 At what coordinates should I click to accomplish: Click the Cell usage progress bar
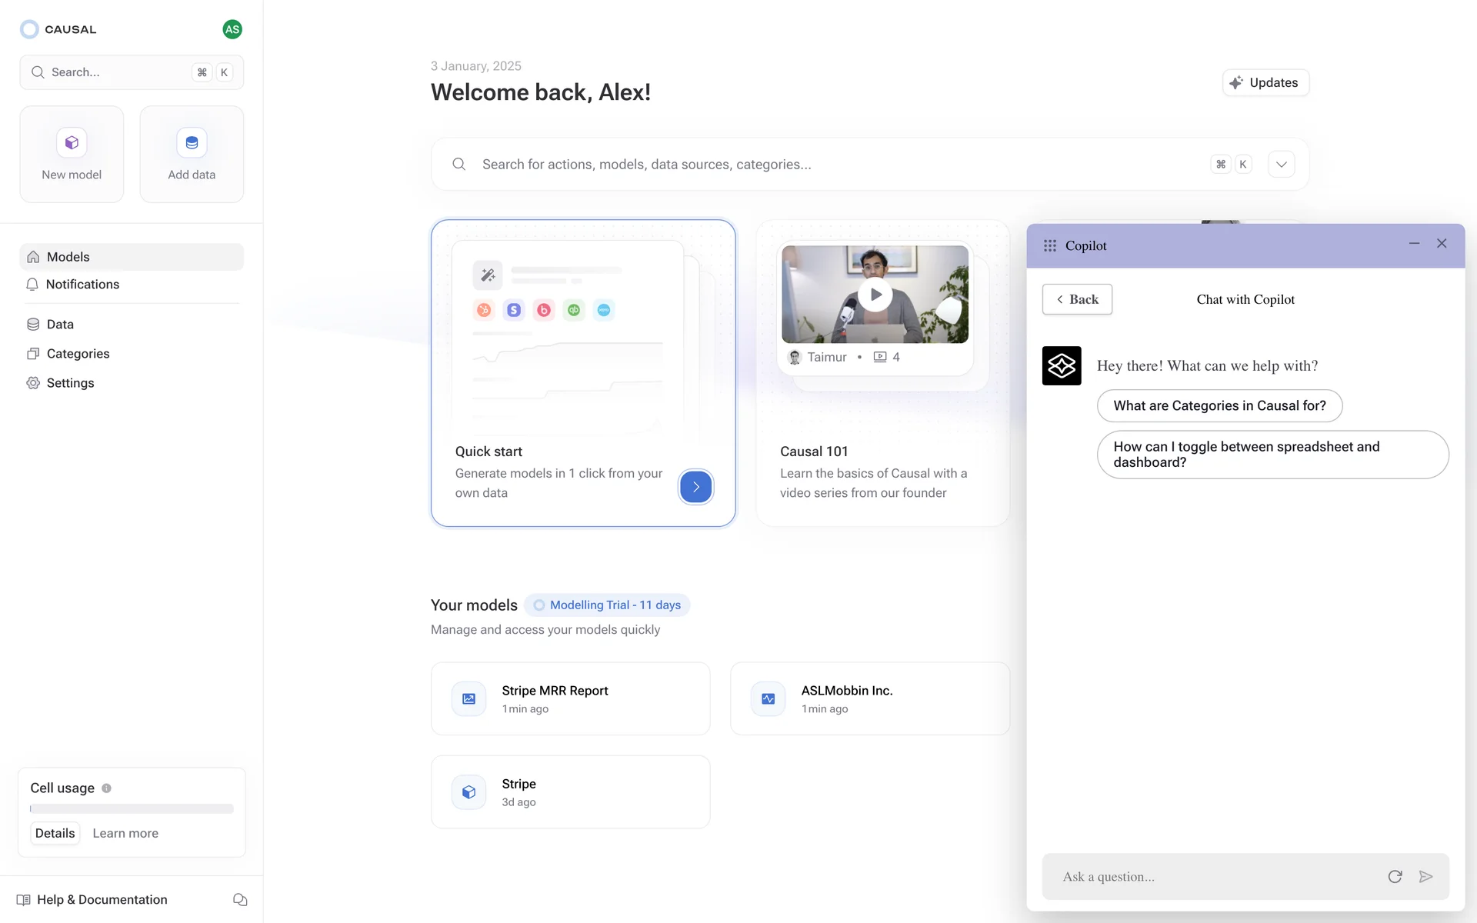pos(132,808)
